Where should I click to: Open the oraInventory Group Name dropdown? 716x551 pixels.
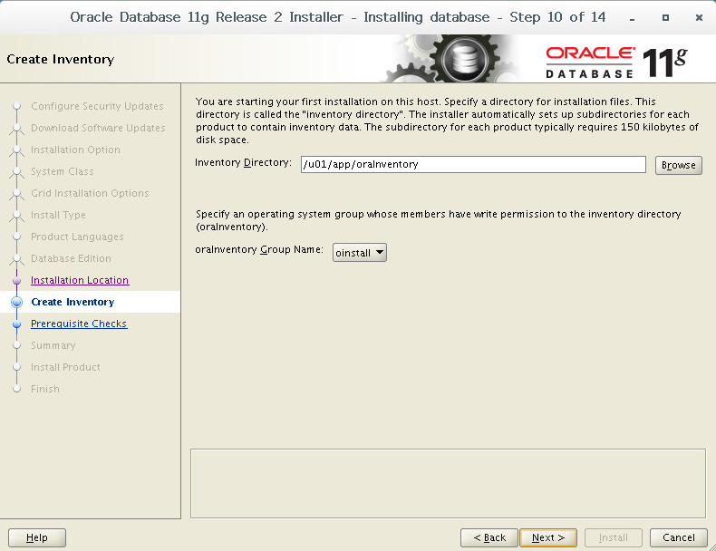pyautogui.click(x=360, y=253)
